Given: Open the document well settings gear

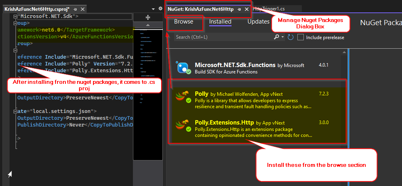Looking at the screenshot, I should click(160, 9).
